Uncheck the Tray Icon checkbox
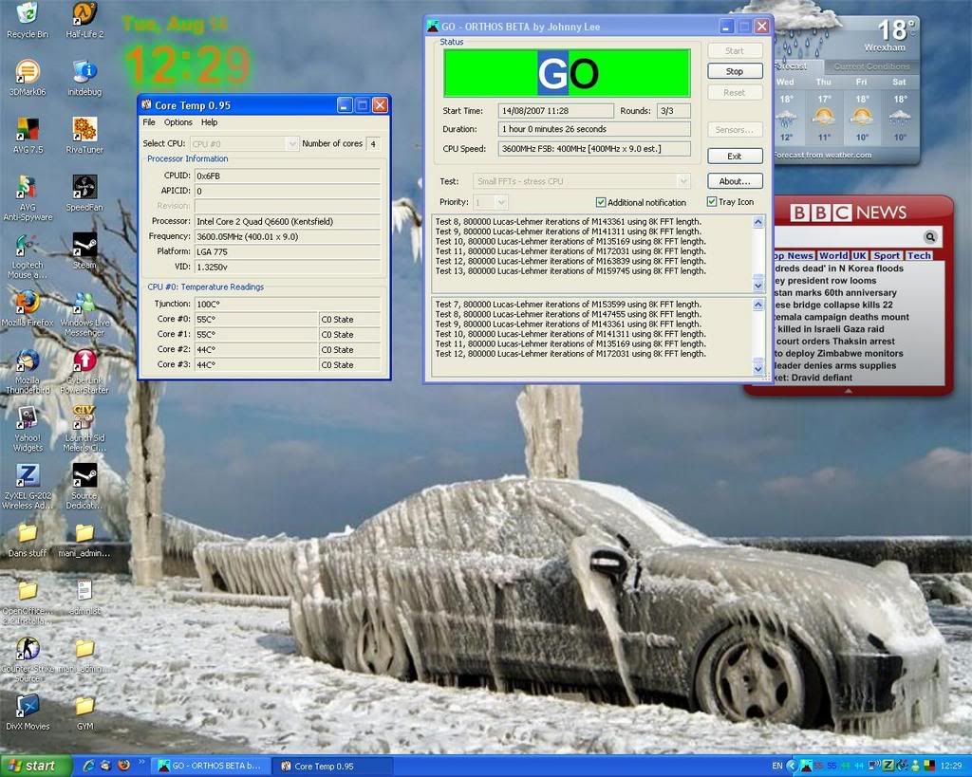Screen dimensions: 972x777 (x=712, y=202)
